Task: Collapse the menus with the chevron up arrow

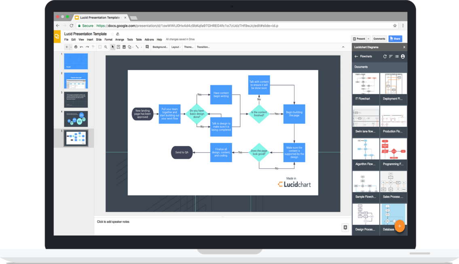Action: point(343,47)
